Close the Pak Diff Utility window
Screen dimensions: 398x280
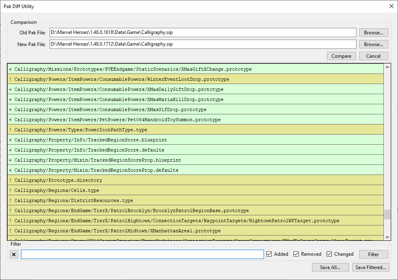392,6
